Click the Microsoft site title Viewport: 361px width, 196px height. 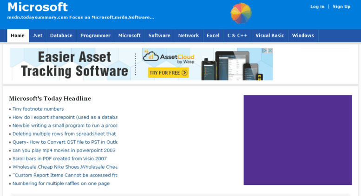point(38,7)
